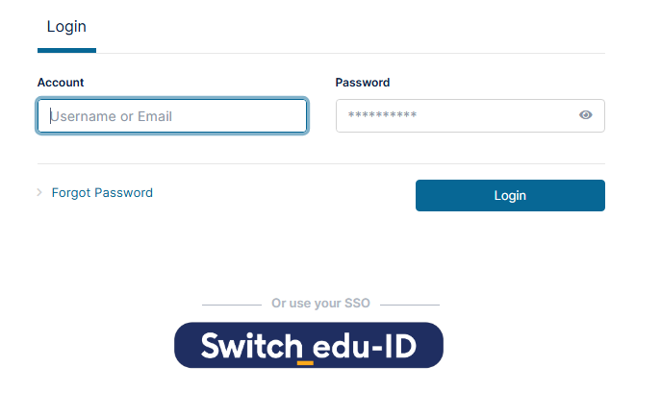This screenshot has height=416, width=661.
Task: Toggle password visibility in the Password field
Action: [x=585, y=115]
